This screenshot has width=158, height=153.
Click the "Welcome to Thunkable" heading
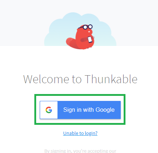[x=80, y=79]
